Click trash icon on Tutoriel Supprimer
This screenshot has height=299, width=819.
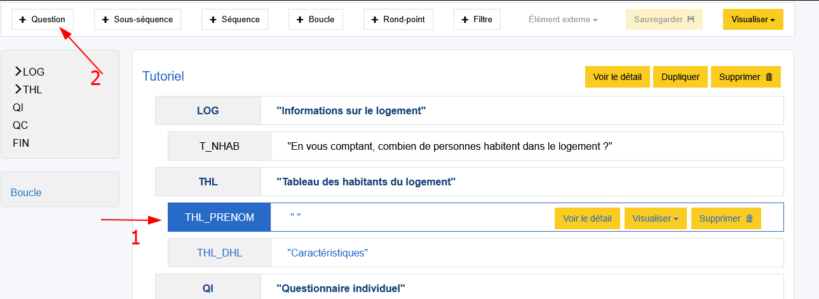click(x=769, y=77)
